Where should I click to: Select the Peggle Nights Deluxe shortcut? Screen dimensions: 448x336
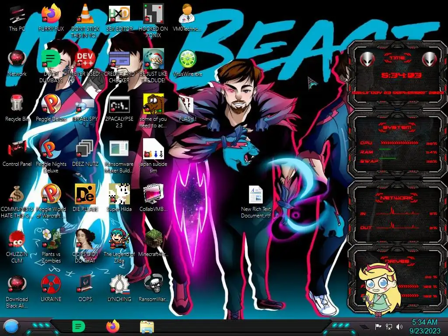click(51, 149)
